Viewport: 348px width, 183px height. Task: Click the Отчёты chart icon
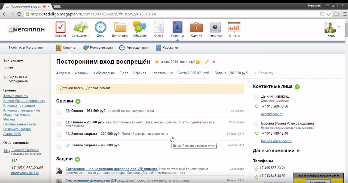coord(234,27)
